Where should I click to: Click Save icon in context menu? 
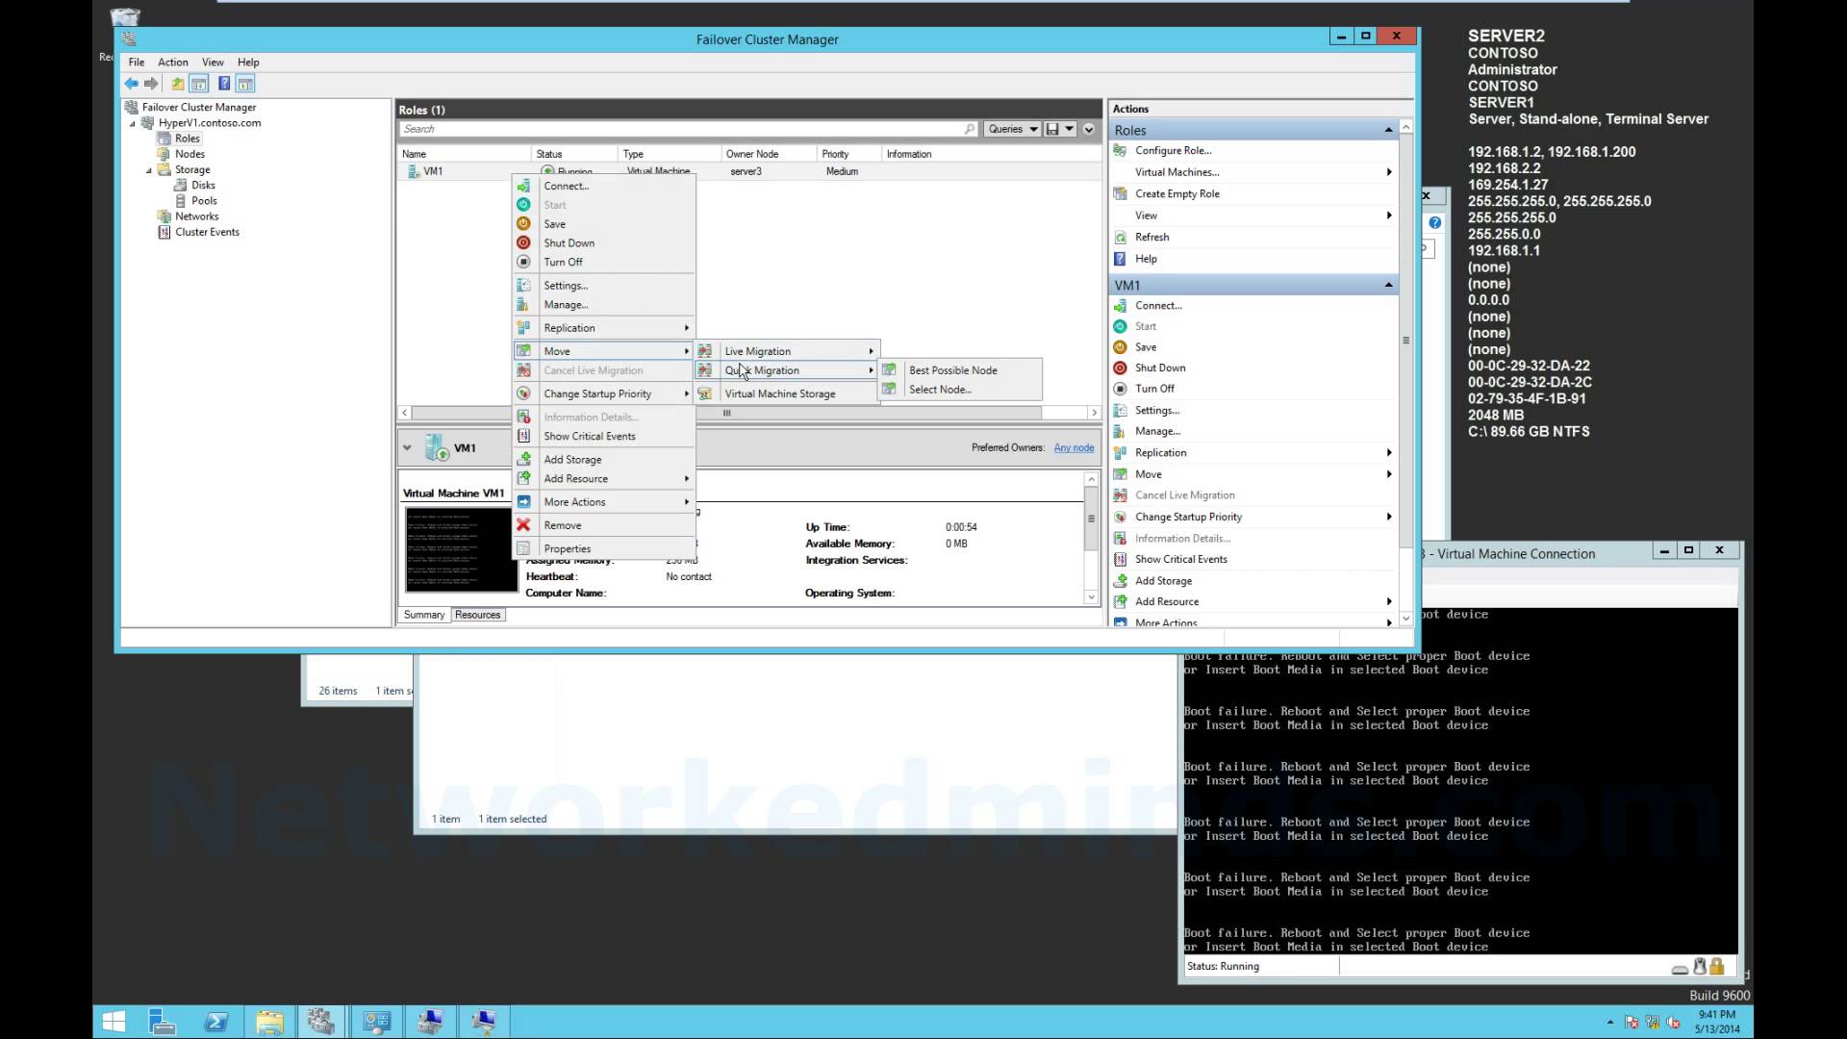click(523, 223)
